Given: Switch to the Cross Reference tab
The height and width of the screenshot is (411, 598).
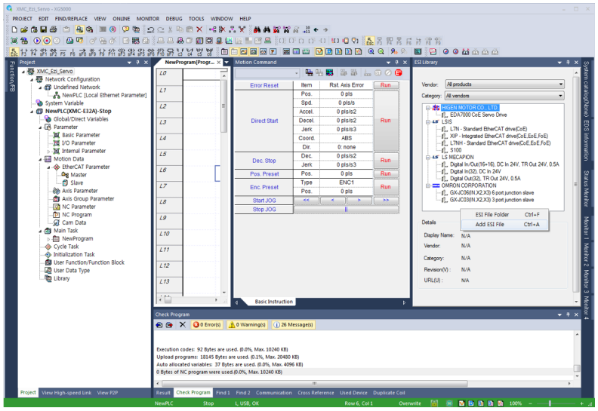Looking at the screenshot, I should click(316, 392).
